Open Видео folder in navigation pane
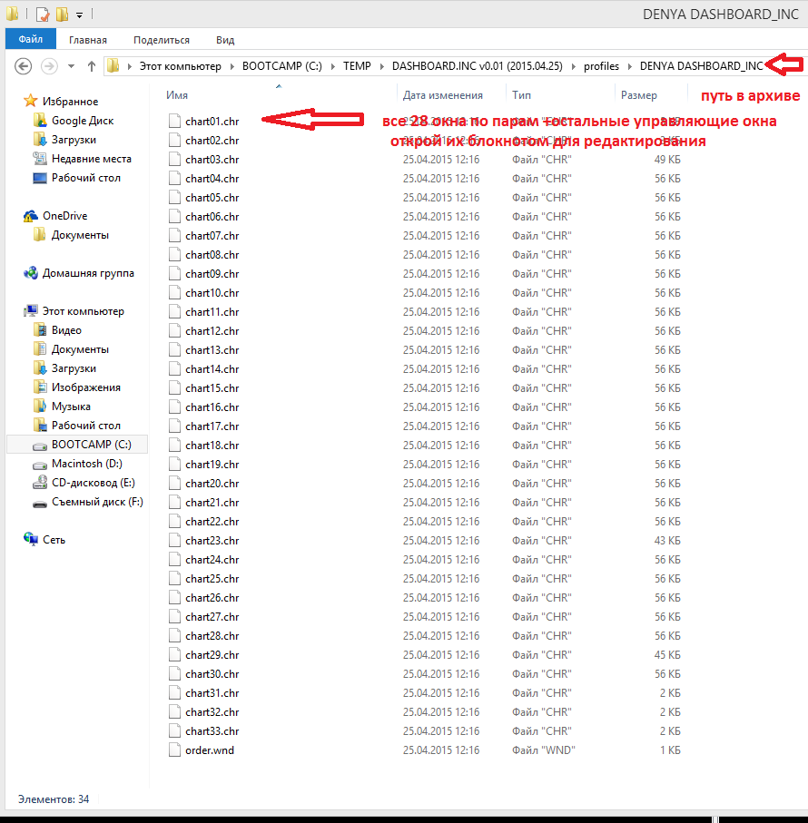Image resolution: width=808 pixels, height=823 pixels. [66, 330]
